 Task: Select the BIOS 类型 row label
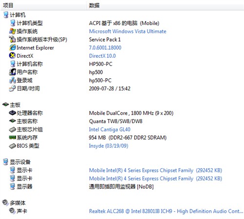[x=28, y=146]
